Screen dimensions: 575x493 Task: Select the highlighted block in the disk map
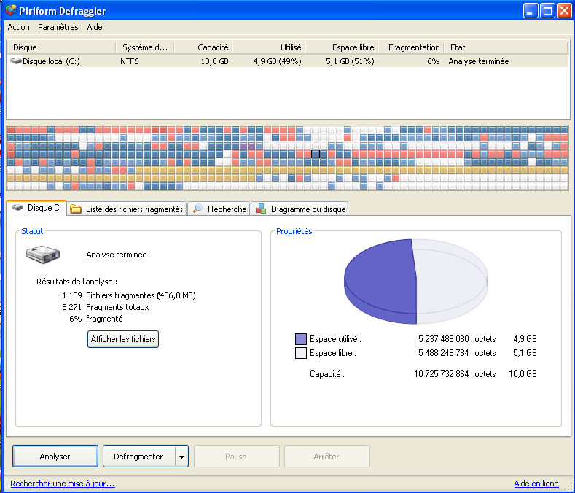pyautogui.click(x=316, y=154)
